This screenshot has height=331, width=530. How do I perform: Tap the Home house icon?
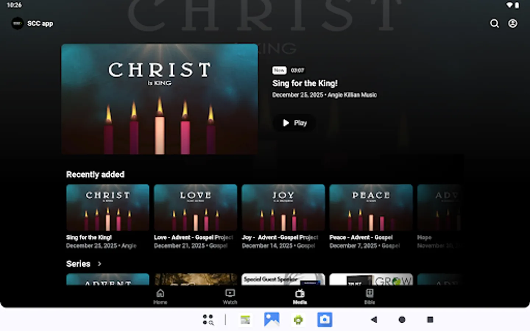click(x=160, y=293)
